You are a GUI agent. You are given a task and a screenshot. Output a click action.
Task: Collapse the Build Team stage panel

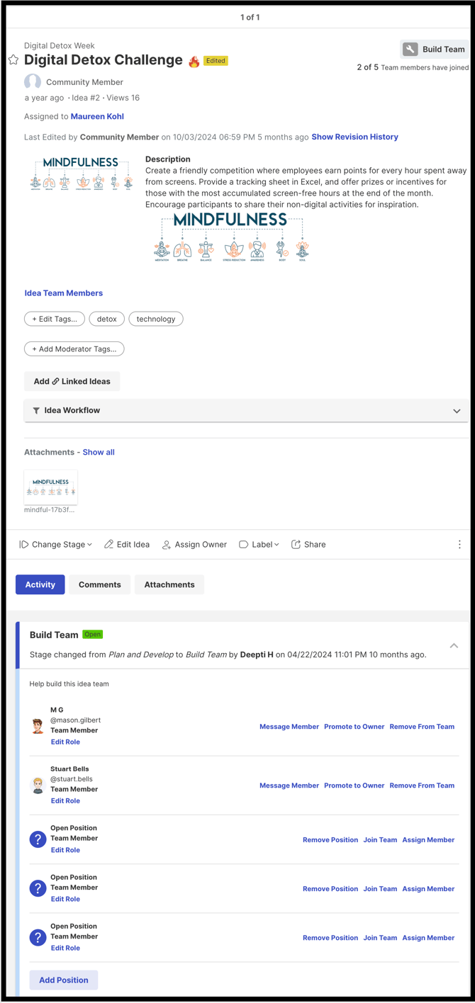(454, 646)
